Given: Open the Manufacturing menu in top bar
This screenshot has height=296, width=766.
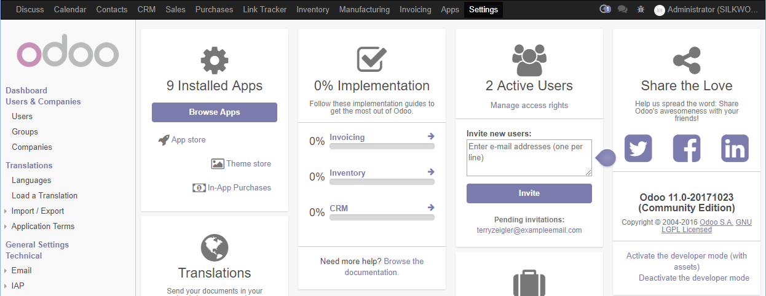Looking at the screenshot, I should click(x=365, y=9).
